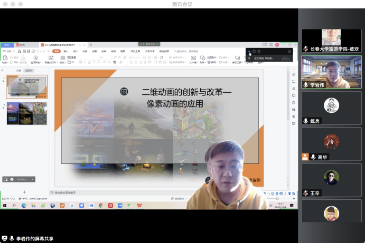Click the New Slide icon
The height and width of the screenshot is (243, 365).
pyautogui.click(x=51, y=57)
